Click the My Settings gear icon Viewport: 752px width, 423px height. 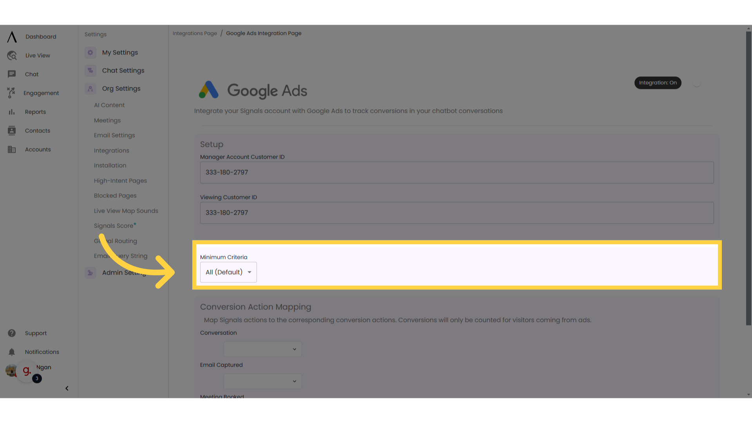click(x=90, y=52)
